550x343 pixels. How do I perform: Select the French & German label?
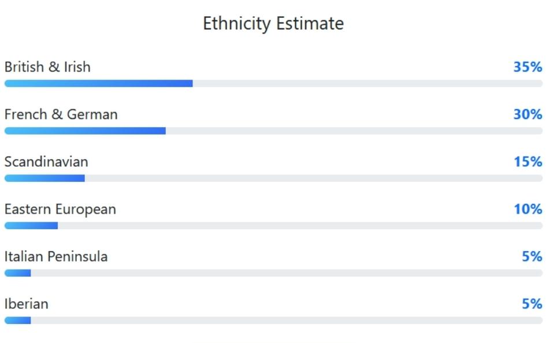click(61, 114)
